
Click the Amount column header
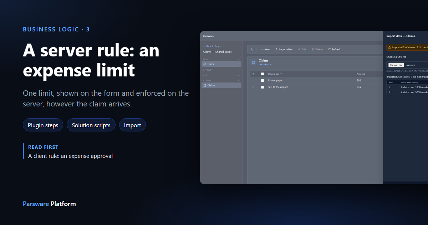[361, 74]
